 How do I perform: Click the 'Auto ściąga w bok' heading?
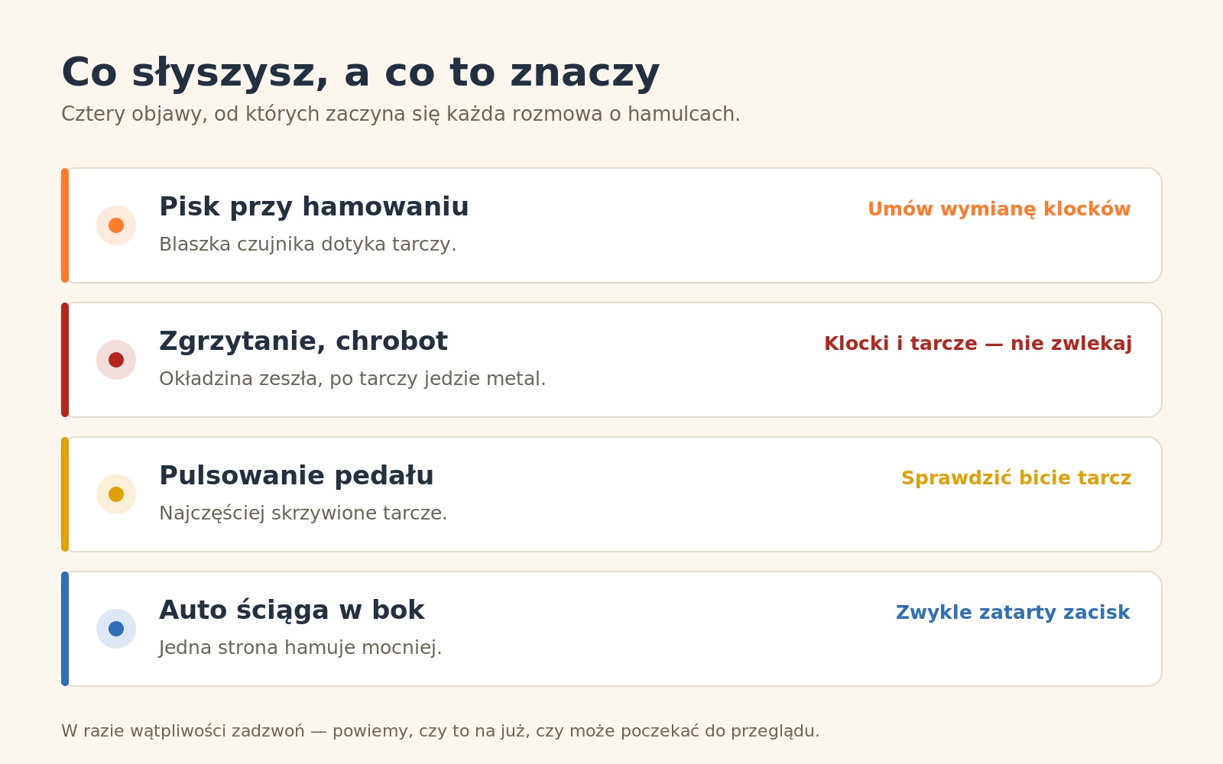click(291, 610)
